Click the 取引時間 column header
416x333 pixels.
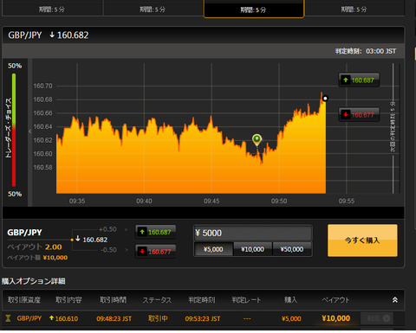coord(114,300)
